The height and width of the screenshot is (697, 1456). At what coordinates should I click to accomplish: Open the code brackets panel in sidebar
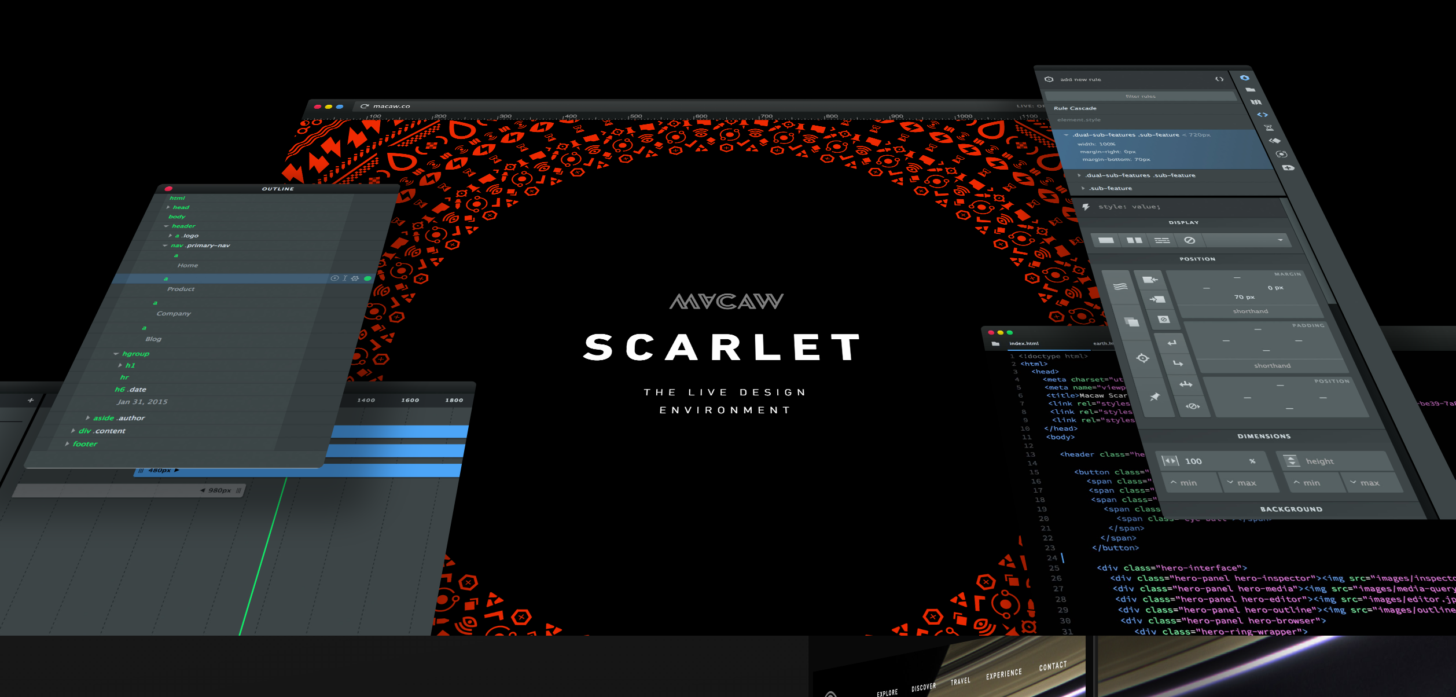[x=1262, y=115]
